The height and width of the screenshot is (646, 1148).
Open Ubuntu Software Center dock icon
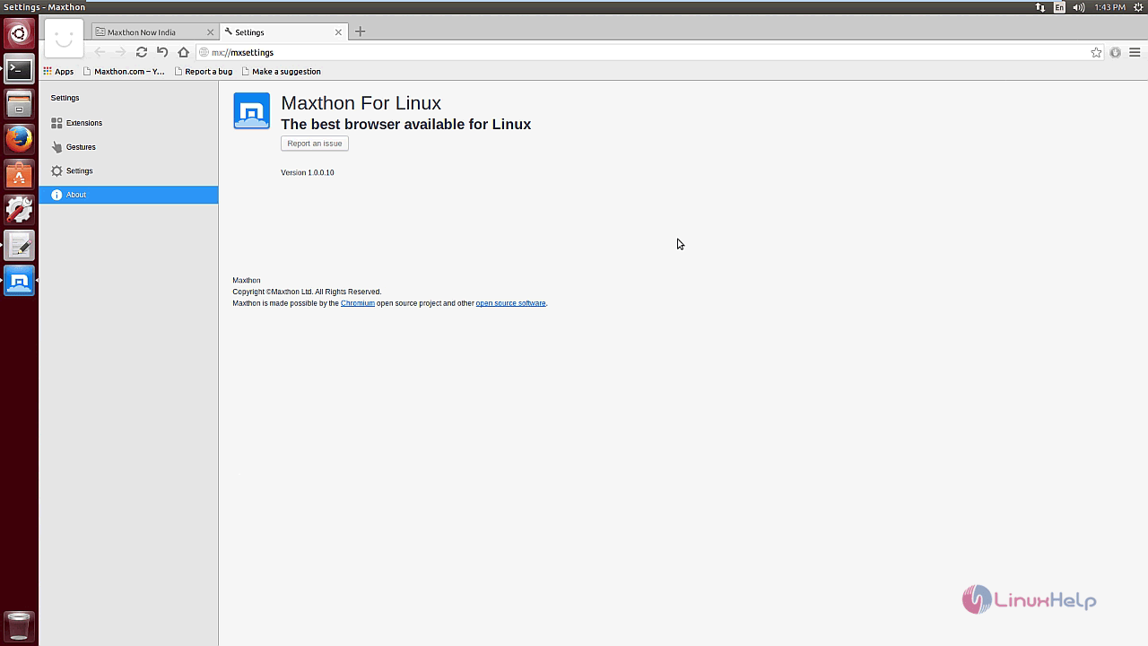point(19,174)
